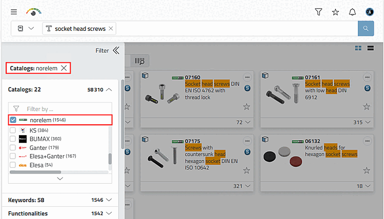Open options menu for 06132 card
Screen dimensions: 384x219
[x=367, y=141]
